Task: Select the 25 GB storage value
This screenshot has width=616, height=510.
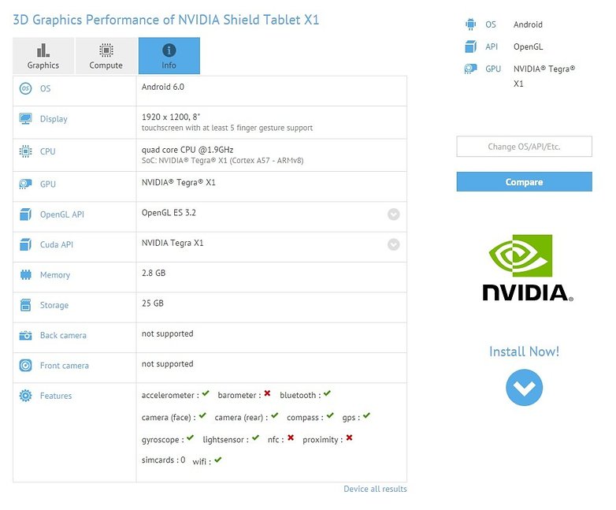Action: coord(153,303)
